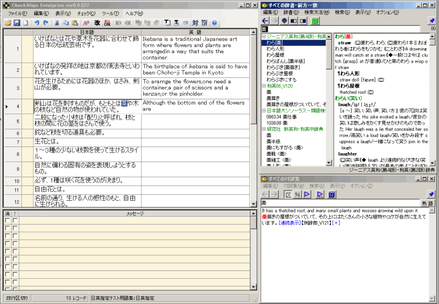Tick the first checkbox in message list
Screen dimensions: 439x304
pyautogui.click(x=7, y=220)
